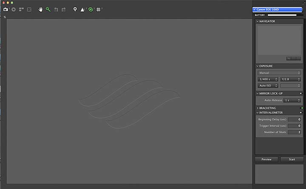Click the location pin icon

tap(75, 9)
